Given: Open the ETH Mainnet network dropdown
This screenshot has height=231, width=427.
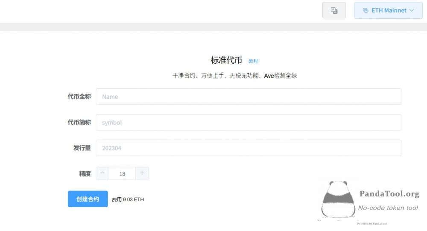Looking at the screenshot, I should click(x=388, y=10).
